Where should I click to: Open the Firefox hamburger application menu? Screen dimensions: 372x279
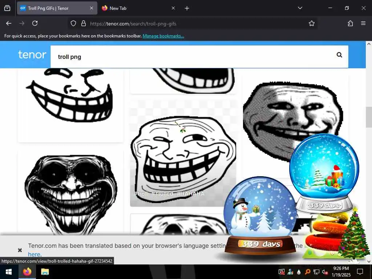pyautogui.click(x=363, y=23)
